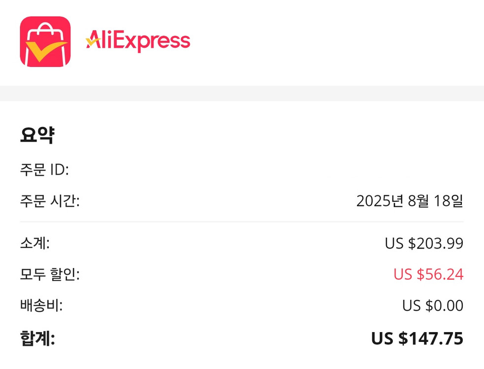Click the AliExpress shopping bag app icon
Image resolution: width=484 pixels, height=369 pixels.
tap(45, 41)
